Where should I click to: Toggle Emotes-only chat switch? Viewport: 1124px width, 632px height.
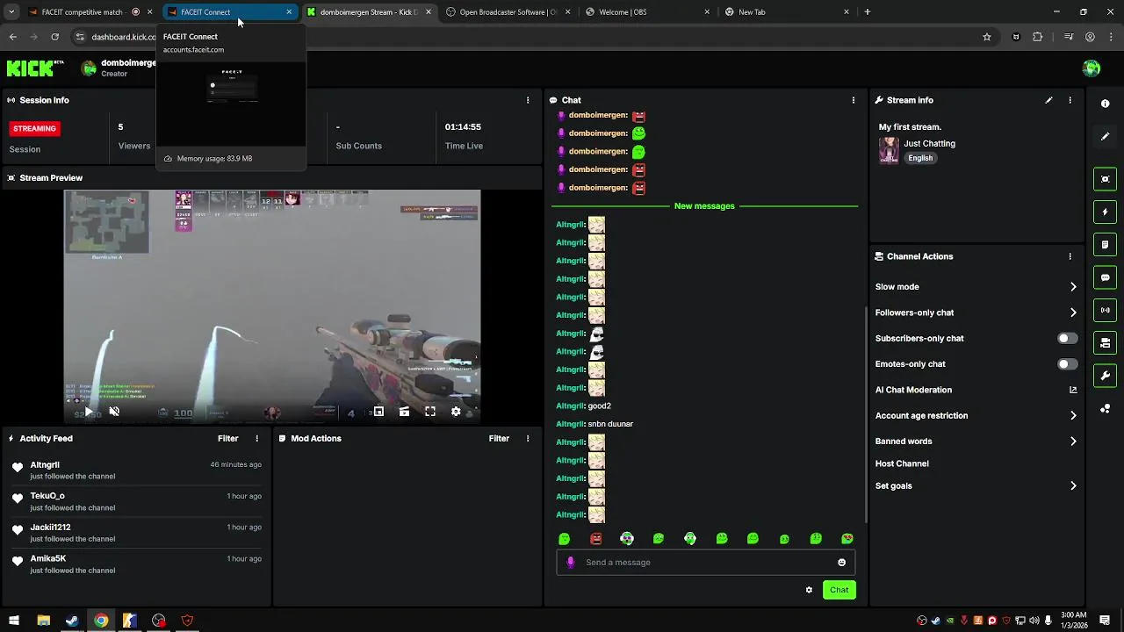pyautogui.click(x=1067, y=364)
